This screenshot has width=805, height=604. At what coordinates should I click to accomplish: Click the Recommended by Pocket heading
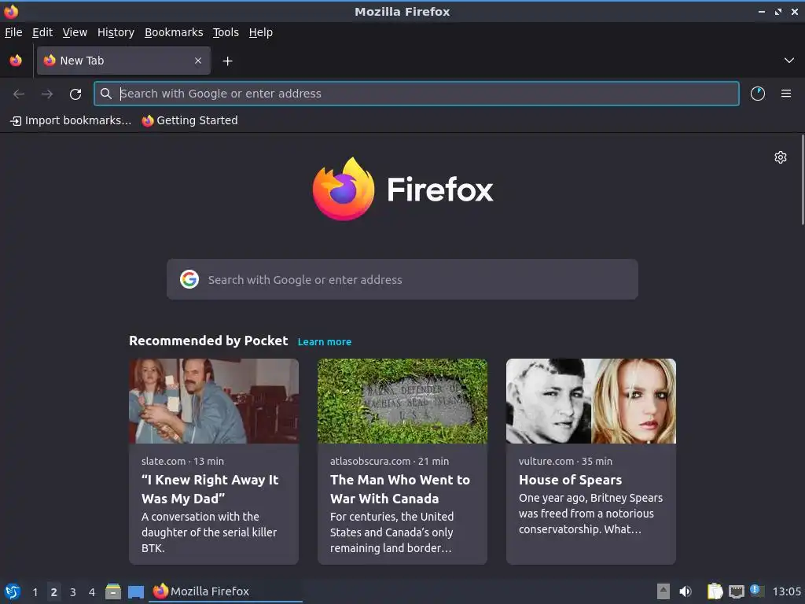(x=208, y=341)
